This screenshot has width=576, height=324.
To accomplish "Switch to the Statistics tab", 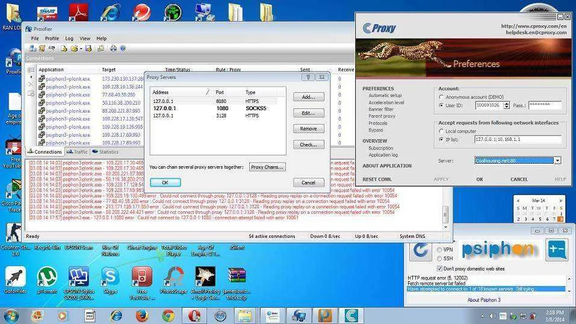I will [x=105, y=152].
